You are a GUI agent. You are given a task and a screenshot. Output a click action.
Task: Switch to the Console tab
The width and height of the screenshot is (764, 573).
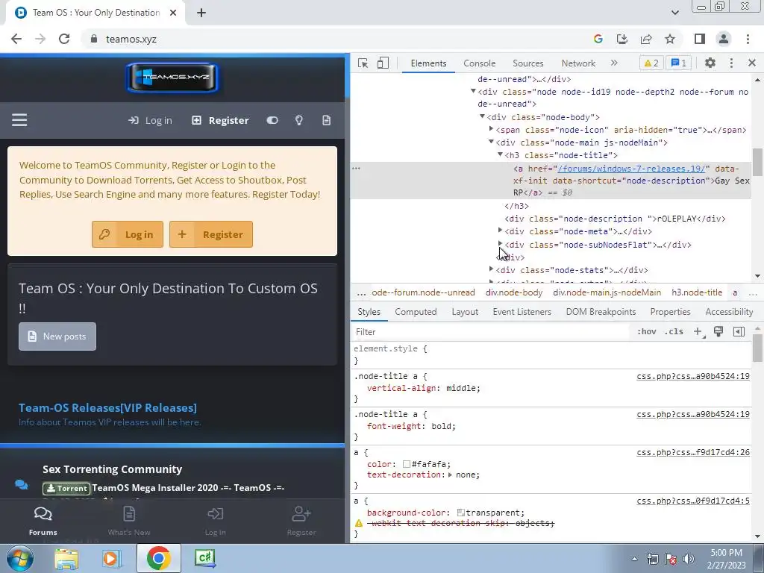(480, 63)
